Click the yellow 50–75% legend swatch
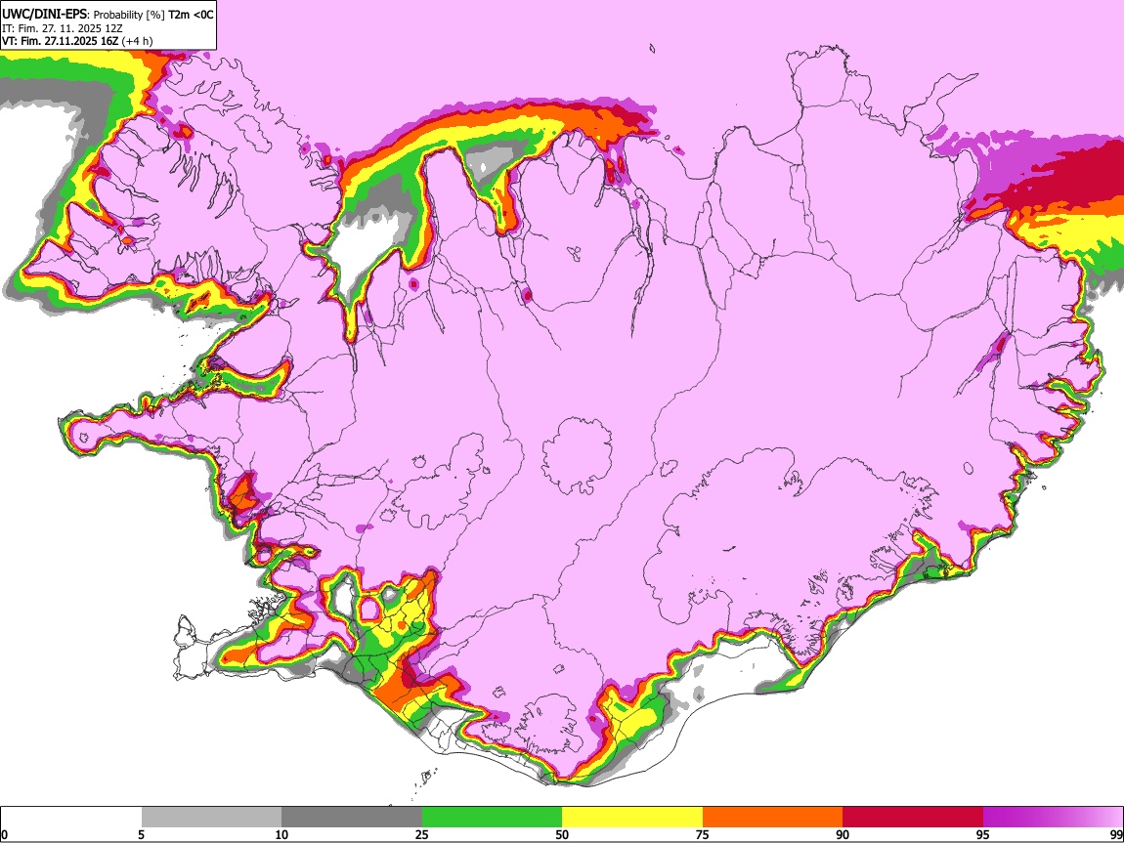This screenshot has width=1124, height=843. (632, 818)
